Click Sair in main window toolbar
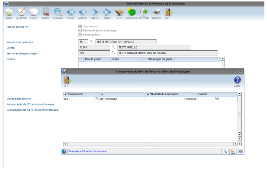 (x=169, y=12)
